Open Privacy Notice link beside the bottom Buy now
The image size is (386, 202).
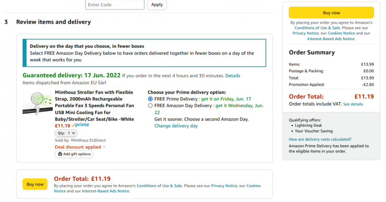click(224, 186)
